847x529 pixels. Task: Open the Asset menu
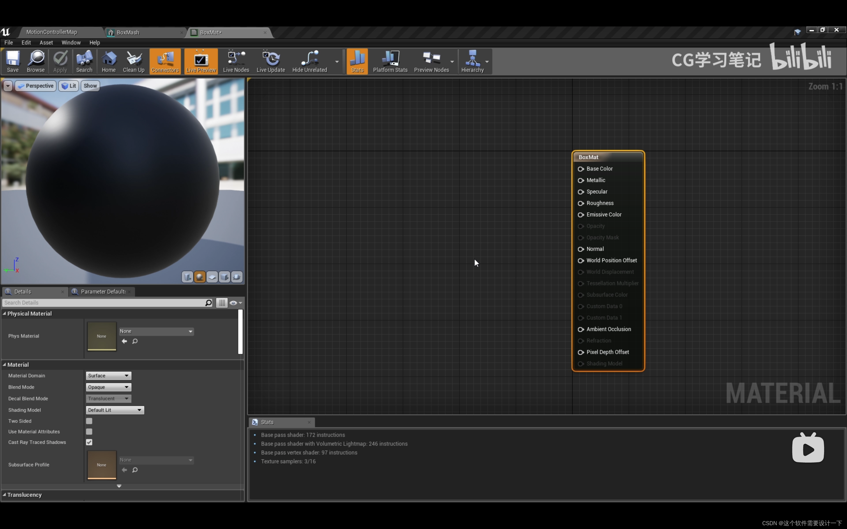pyautogui.click(x=46, y=42)
